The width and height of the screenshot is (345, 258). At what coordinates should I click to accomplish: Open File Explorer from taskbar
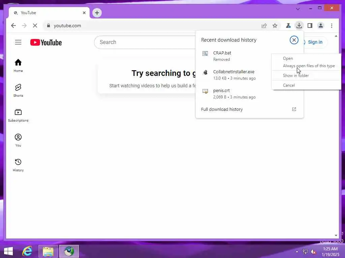(x=48, y=251)
